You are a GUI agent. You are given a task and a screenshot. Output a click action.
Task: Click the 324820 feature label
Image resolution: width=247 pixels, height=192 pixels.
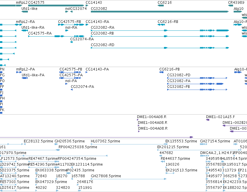click(63, 188)
